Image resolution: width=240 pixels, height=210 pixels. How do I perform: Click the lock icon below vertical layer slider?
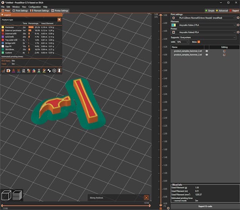(161, 208)
